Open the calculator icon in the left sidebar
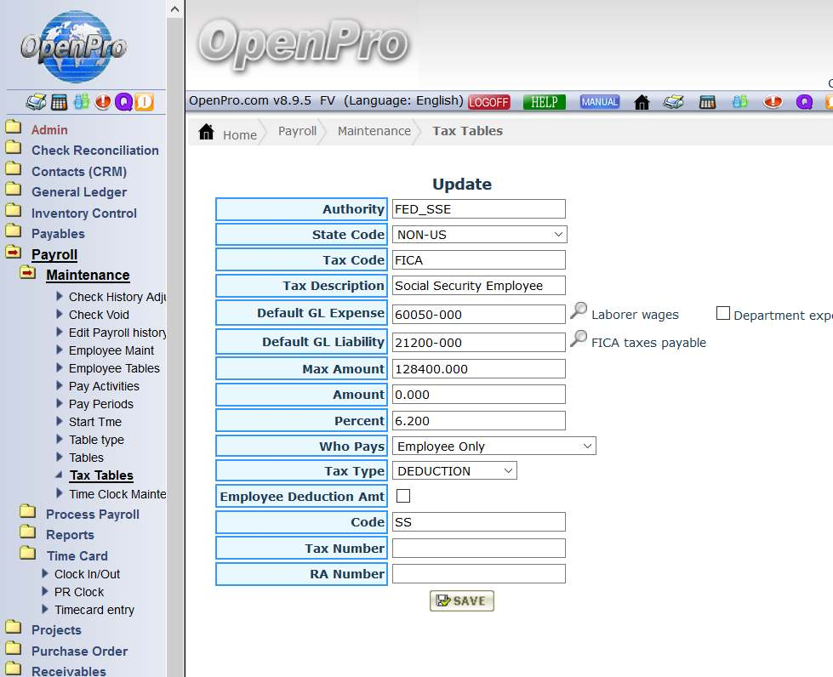Image resolution: width=833 pixels, height=677 pixels. [59, 102]
